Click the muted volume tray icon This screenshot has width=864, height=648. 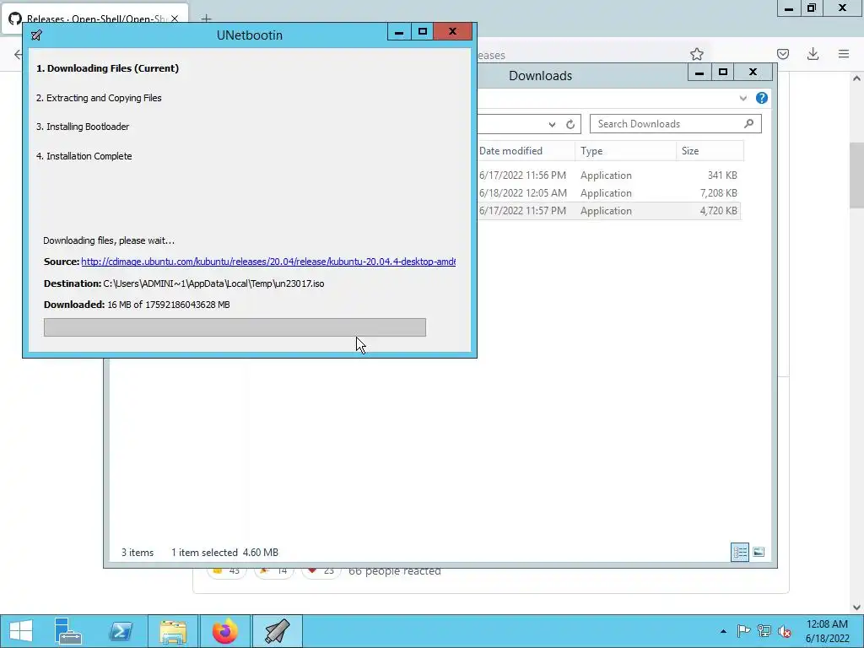(784, 631)
